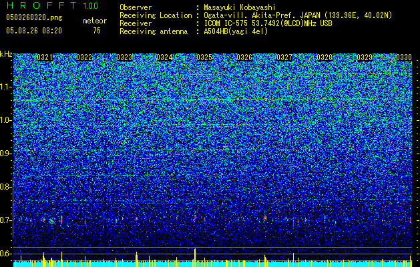This screenshot has height=267, width=420.
Task: Click the antenna value A504HB(yagi 4el)
Action: pos(236,31)
